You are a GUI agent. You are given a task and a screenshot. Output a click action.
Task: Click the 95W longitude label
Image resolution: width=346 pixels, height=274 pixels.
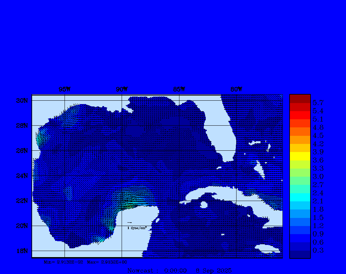point(64,89)
